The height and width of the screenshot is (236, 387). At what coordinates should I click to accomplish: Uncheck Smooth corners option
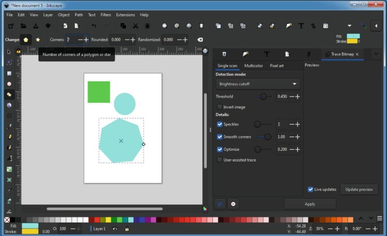click(x=219, y=137)
